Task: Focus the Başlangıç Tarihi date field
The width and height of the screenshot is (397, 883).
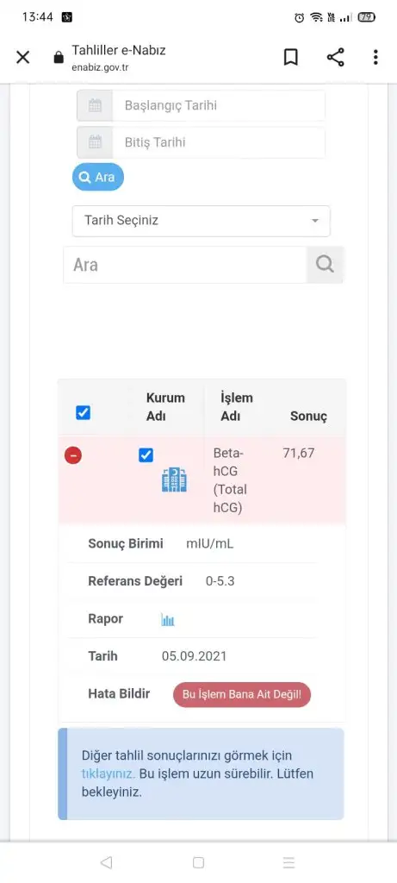Action: pyautogui.click(x=219, y=105)
